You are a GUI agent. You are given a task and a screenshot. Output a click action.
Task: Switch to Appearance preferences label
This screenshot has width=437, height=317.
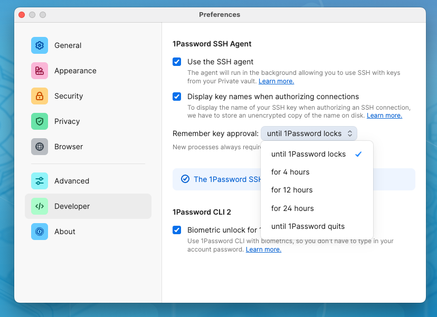[75, 71]
